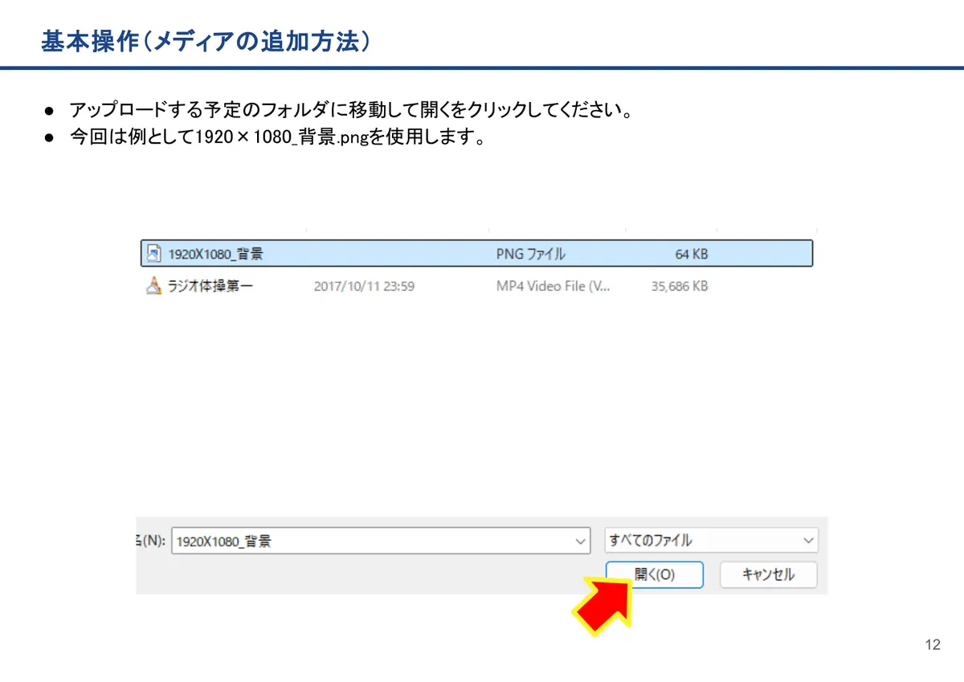
Task: Click the PNG ファイル type cell
Action: [x=530, y=254]
